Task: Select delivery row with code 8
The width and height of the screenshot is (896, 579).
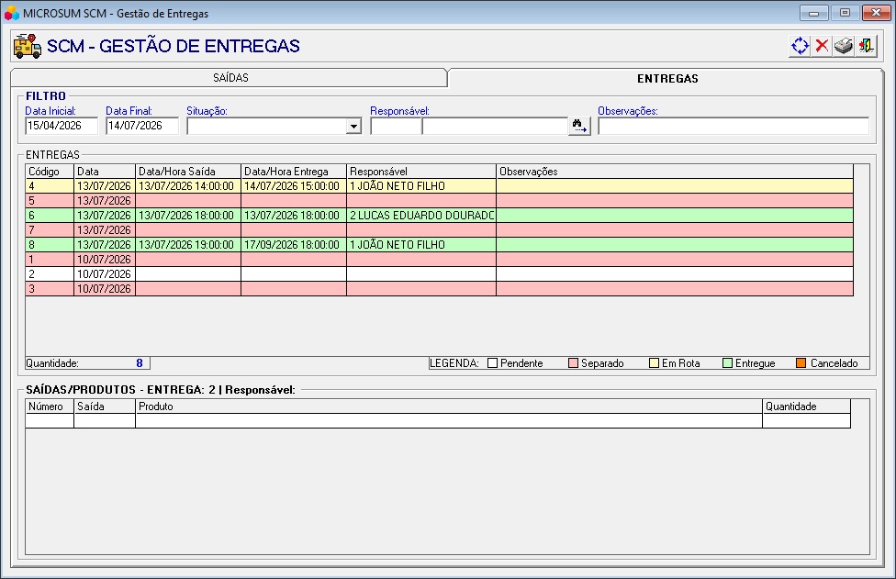Action: pos(440,245)
